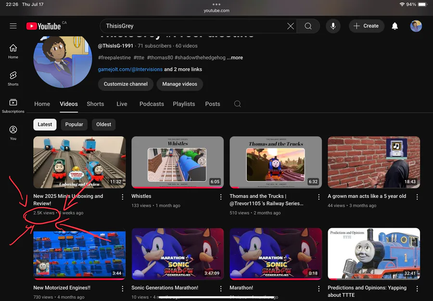
Task: Play the Predictions and Opinions thumbnail
Action: coord(374,254)
